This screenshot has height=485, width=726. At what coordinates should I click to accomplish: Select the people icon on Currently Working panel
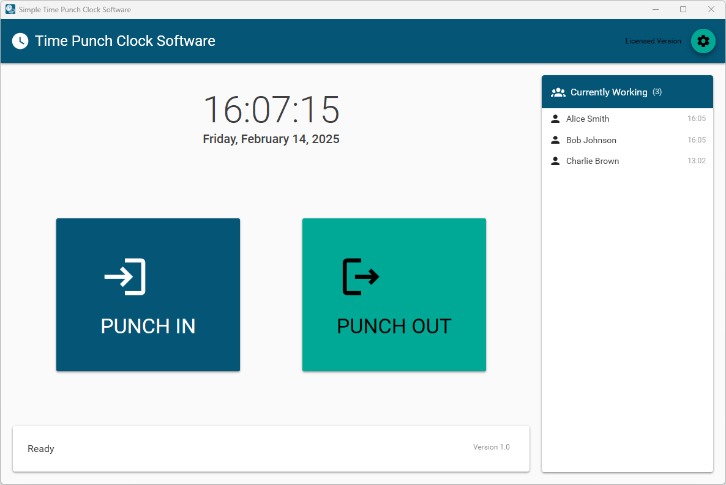[x=558, y=91]
